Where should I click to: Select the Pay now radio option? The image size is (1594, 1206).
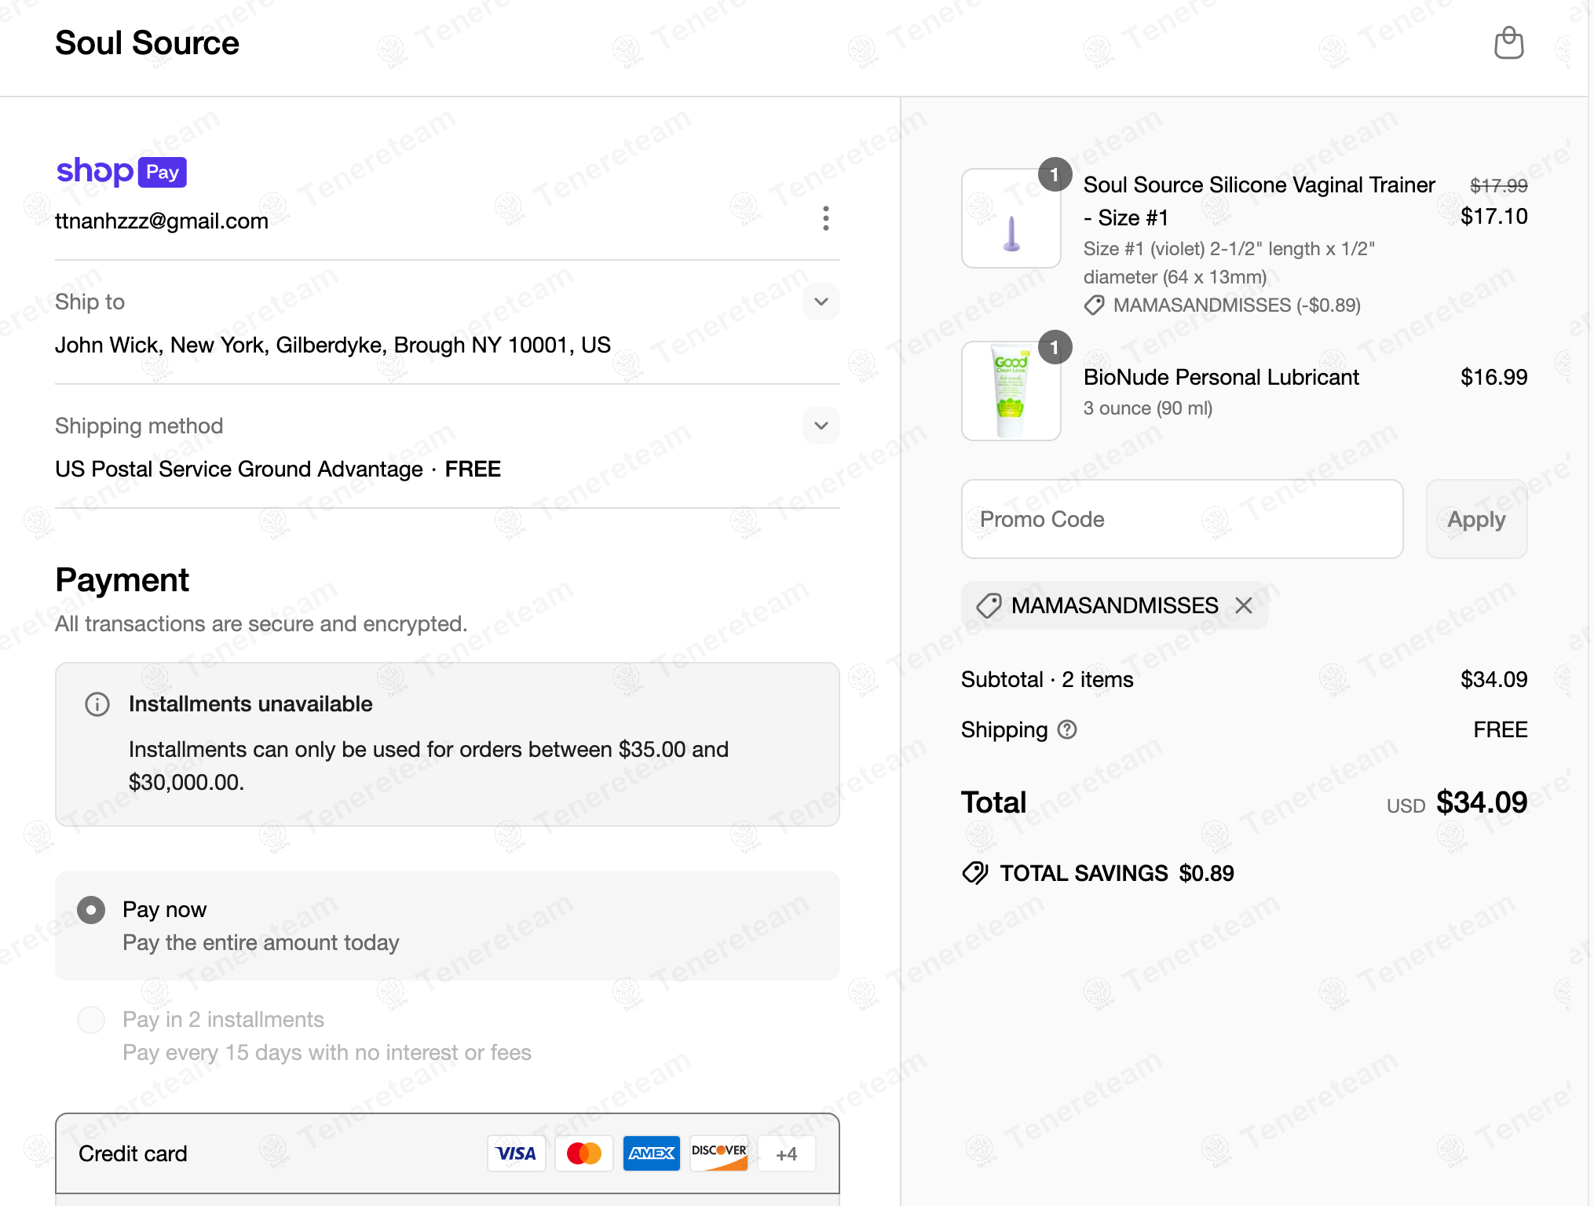[x=91, y=910]
